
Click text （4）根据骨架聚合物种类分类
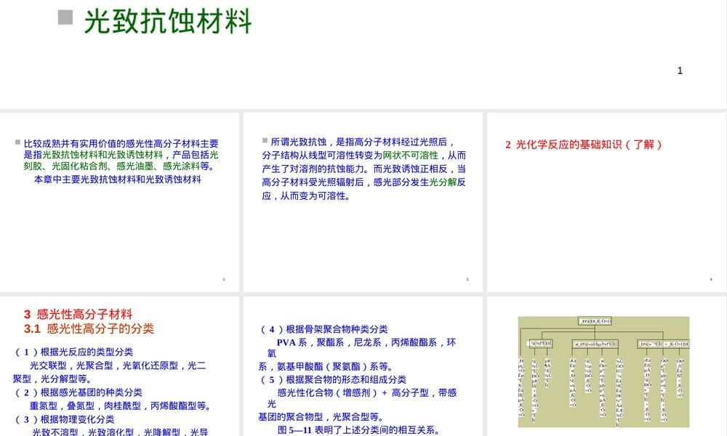[324, 329]
